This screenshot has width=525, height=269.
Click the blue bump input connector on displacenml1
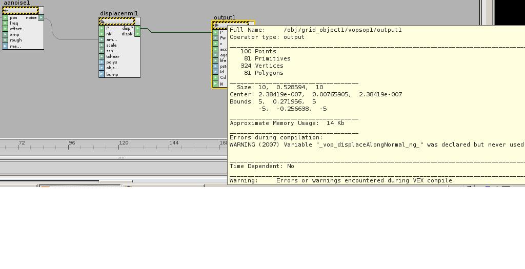click(x=102, y=74)
